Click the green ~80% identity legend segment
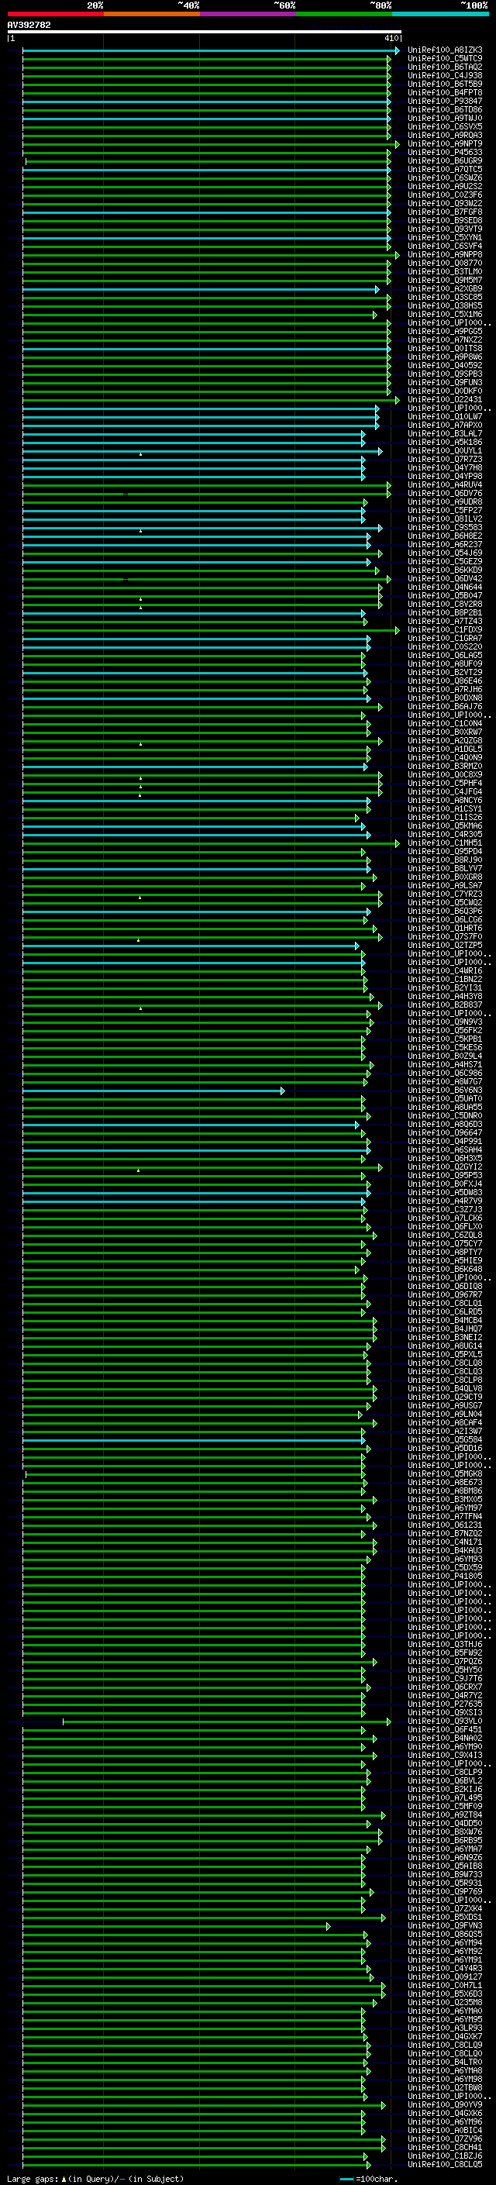496x2185 pixels. (x=344, y=14)
